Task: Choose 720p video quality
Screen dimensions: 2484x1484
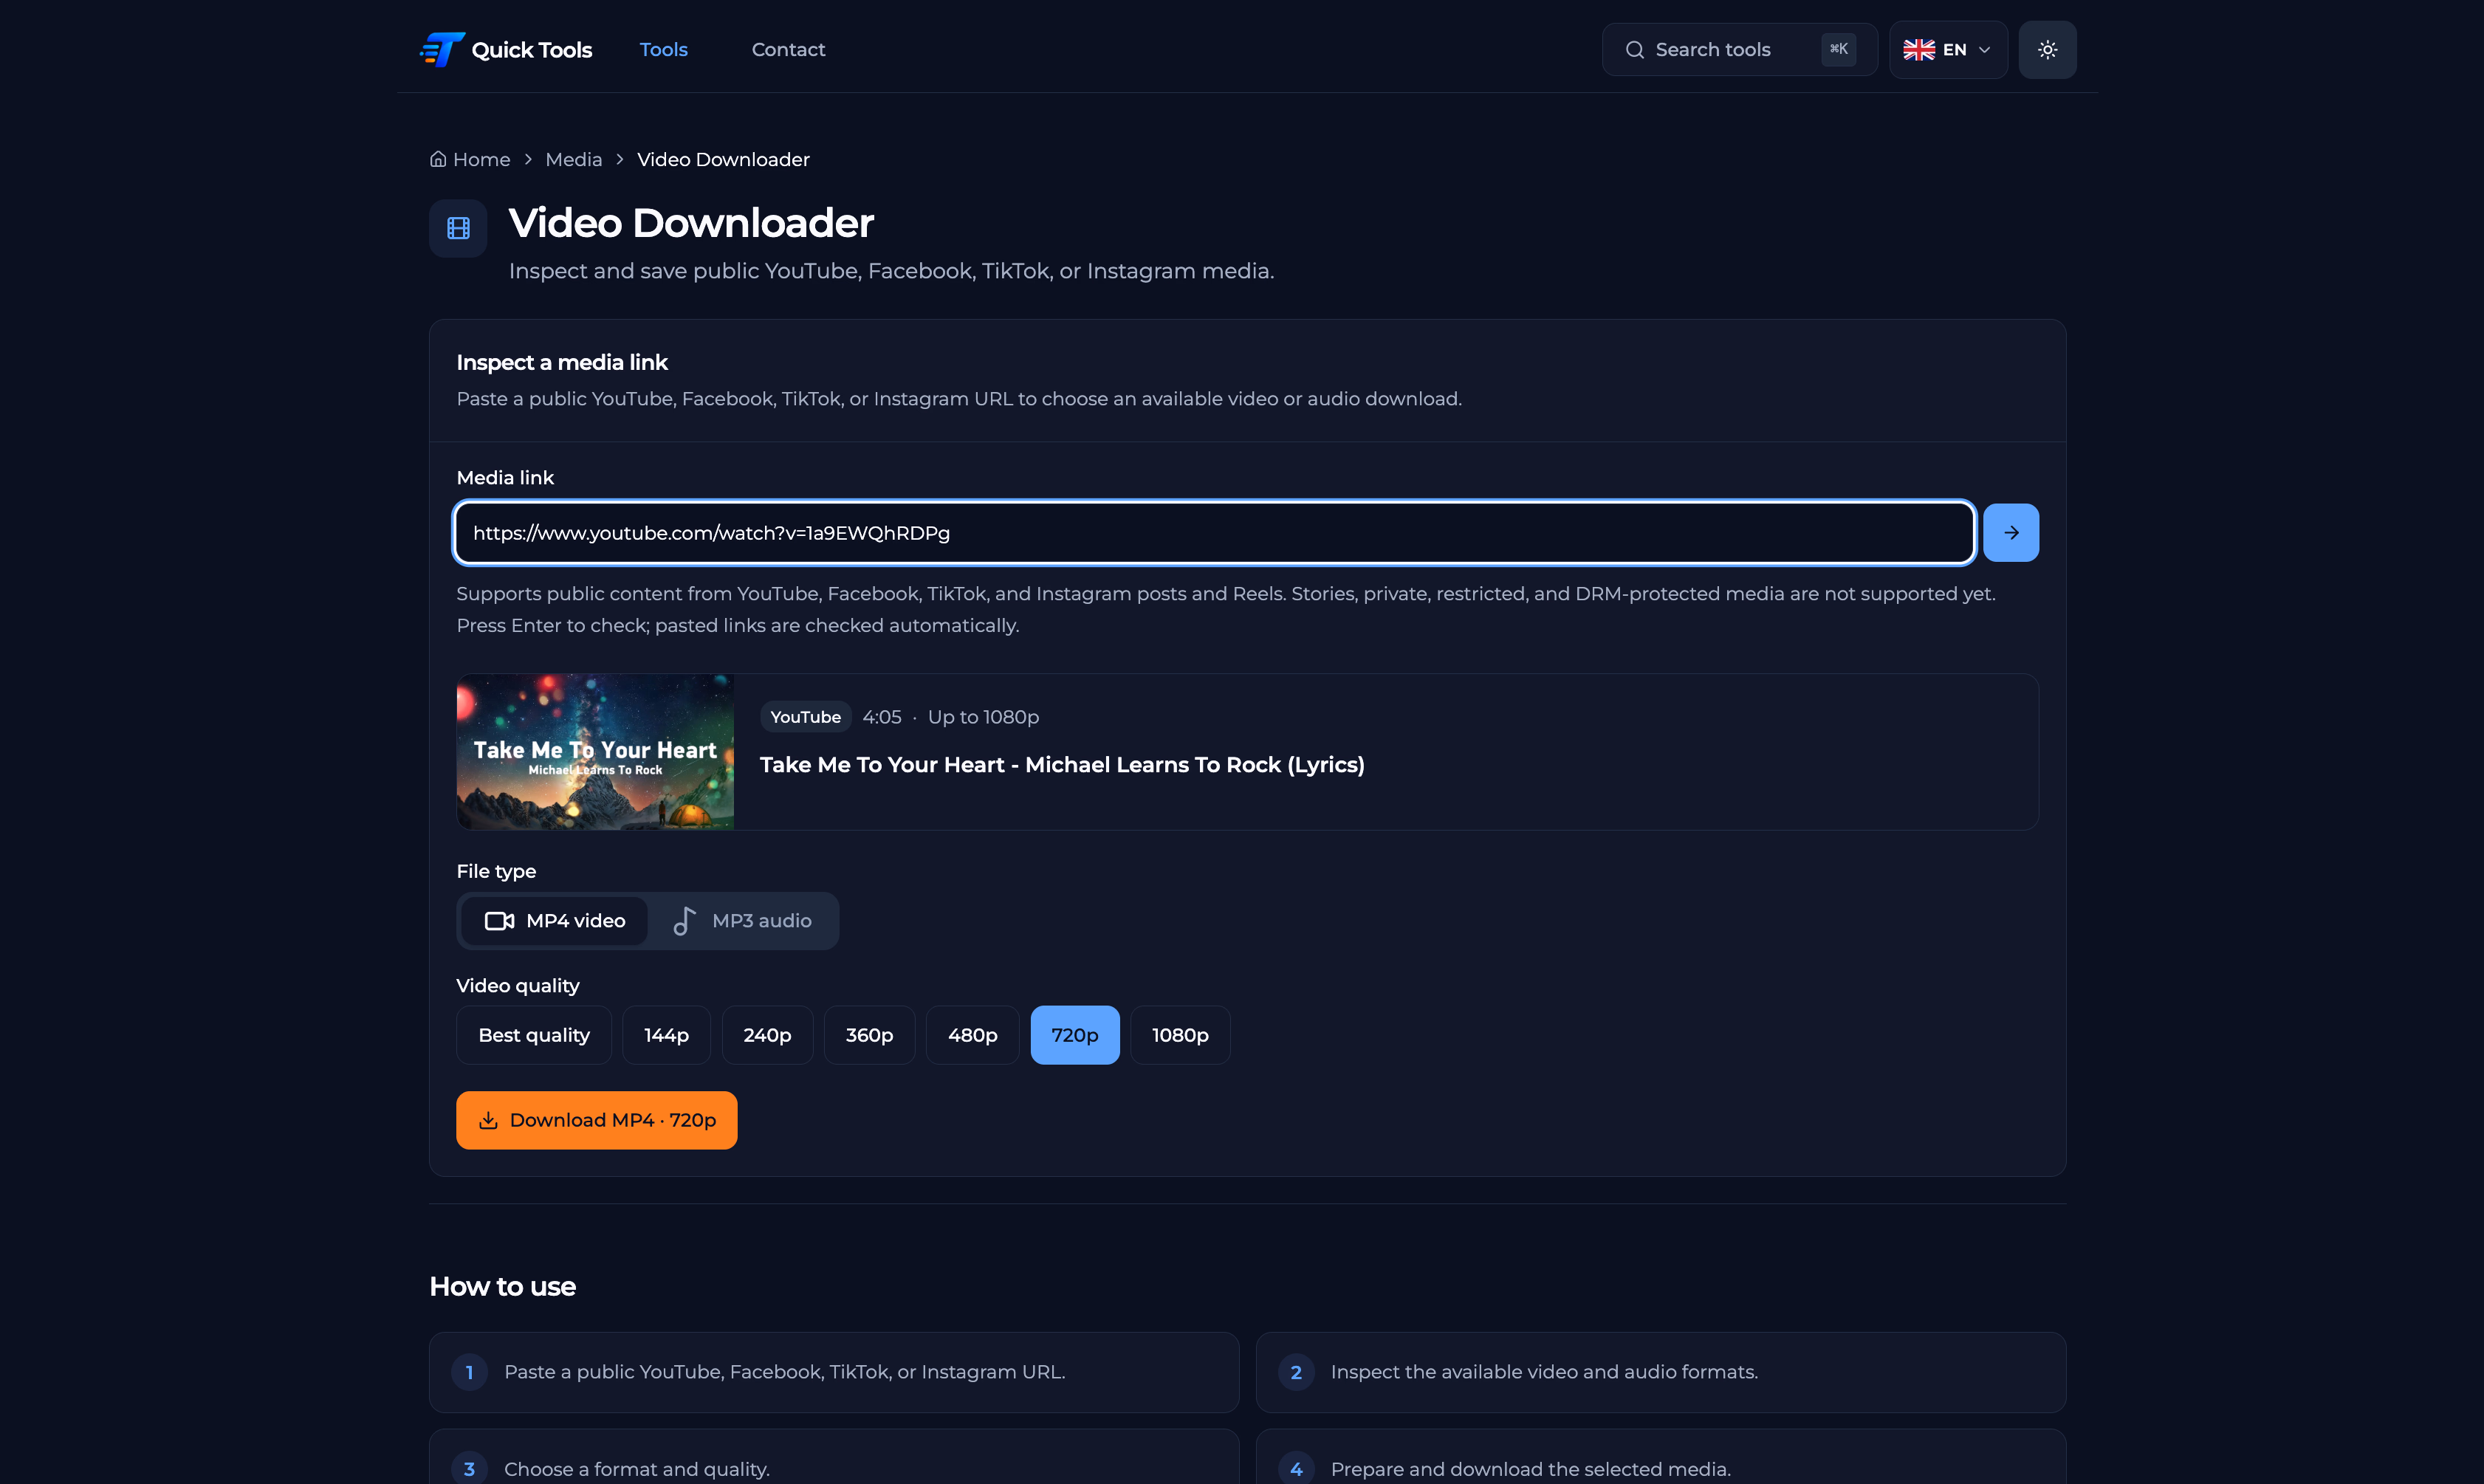Action: tap(1075, 1035)
